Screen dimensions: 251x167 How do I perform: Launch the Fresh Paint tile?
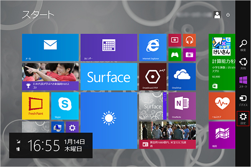point(36,106)
